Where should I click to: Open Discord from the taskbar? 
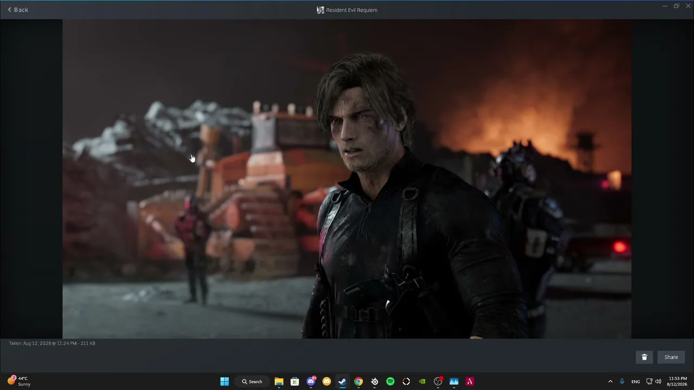(311, 381)
